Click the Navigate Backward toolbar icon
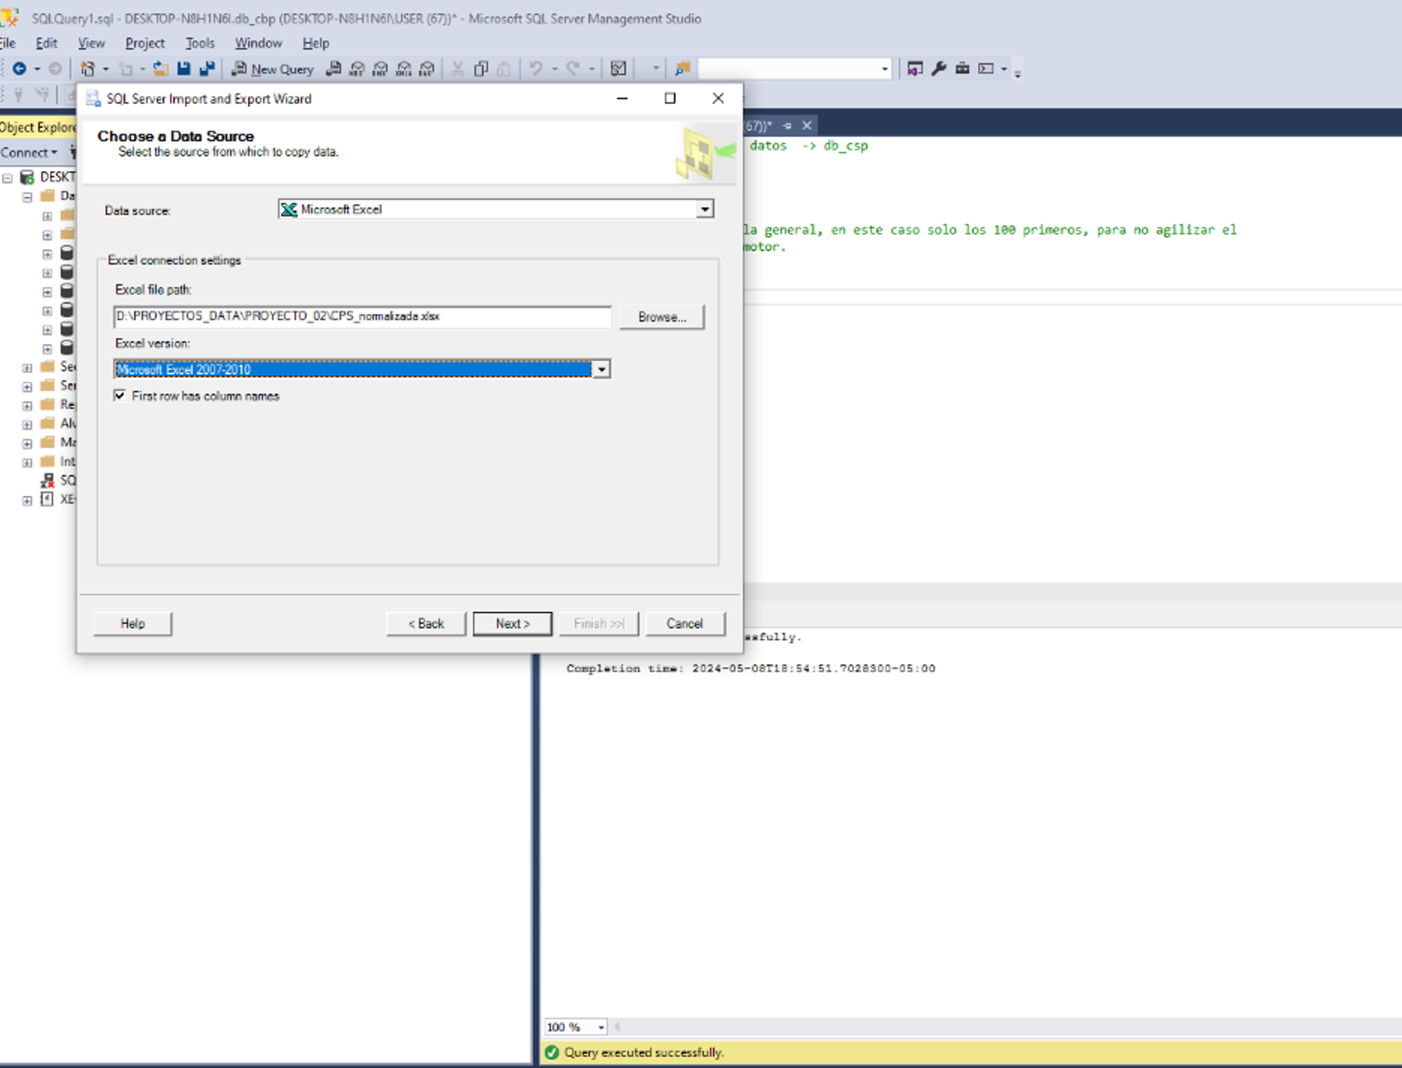Screen dimensions: 1402x1068 pos(19,69)
